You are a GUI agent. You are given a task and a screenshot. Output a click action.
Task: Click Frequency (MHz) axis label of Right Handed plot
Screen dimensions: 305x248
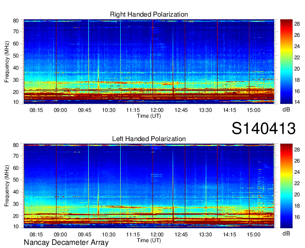tap(7, 62)
